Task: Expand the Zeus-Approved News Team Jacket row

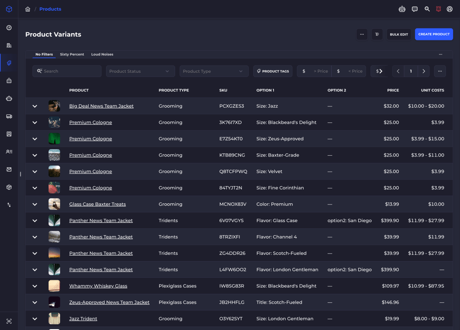Action: [34, 302]
